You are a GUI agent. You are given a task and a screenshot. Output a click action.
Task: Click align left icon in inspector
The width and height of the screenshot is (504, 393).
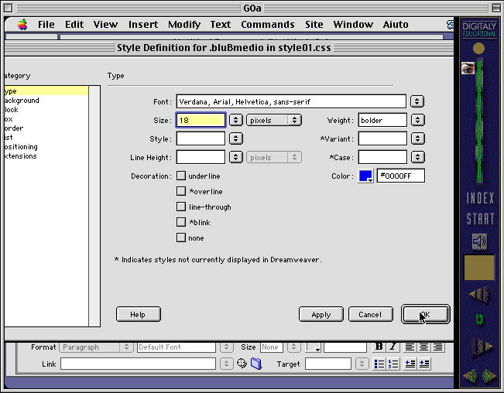(x=410, y=347)
